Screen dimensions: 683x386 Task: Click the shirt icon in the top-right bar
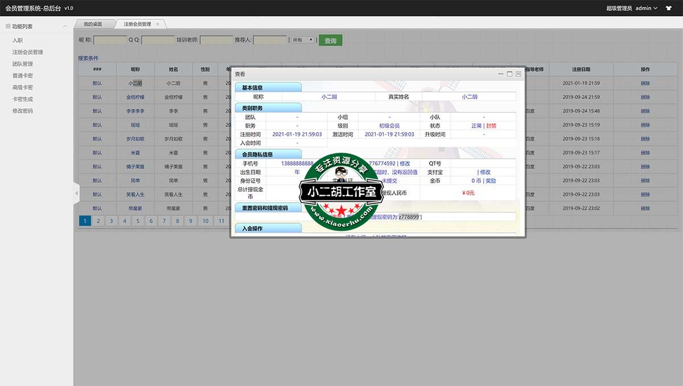(668, 8)
